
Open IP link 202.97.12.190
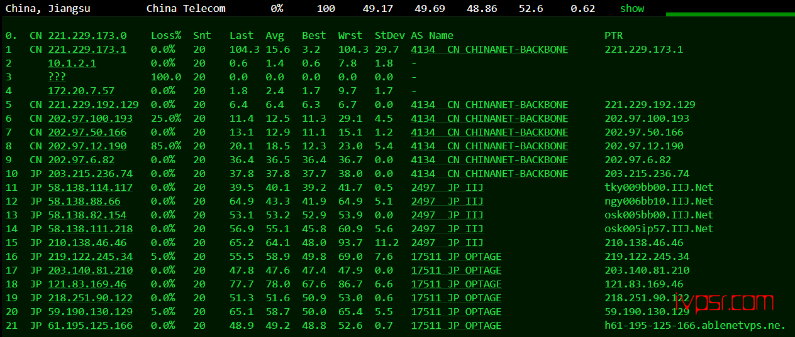click(87, 146)
